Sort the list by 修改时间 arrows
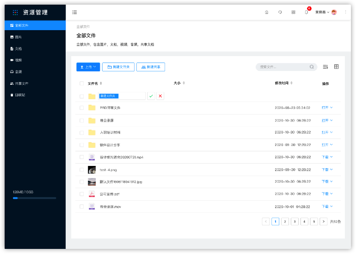Image resolution: width=356 pixels, height=254 pixels. (x=291, y=83)
